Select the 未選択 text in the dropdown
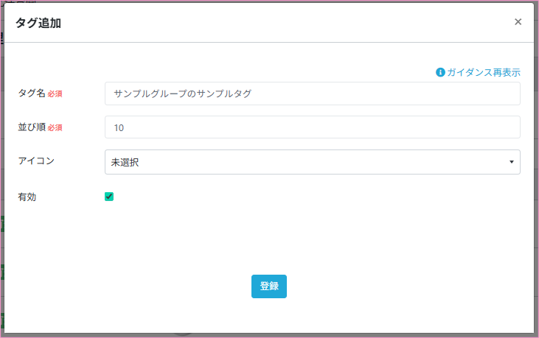Screen dimensions: 539x338 click(125, 162)
